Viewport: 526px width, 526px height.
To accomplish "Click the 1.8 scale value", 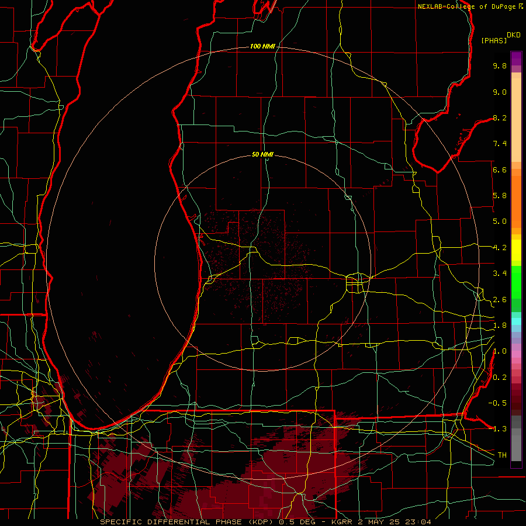I will coord(500,326).
